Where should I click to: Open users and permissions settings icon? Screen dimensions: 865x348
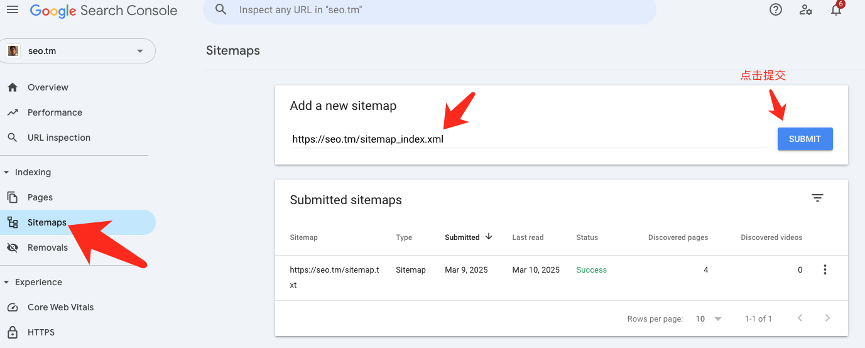pos(806,10)
